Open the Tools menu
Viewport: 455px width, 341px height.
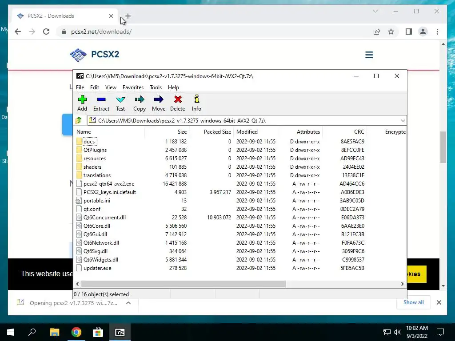156,87
